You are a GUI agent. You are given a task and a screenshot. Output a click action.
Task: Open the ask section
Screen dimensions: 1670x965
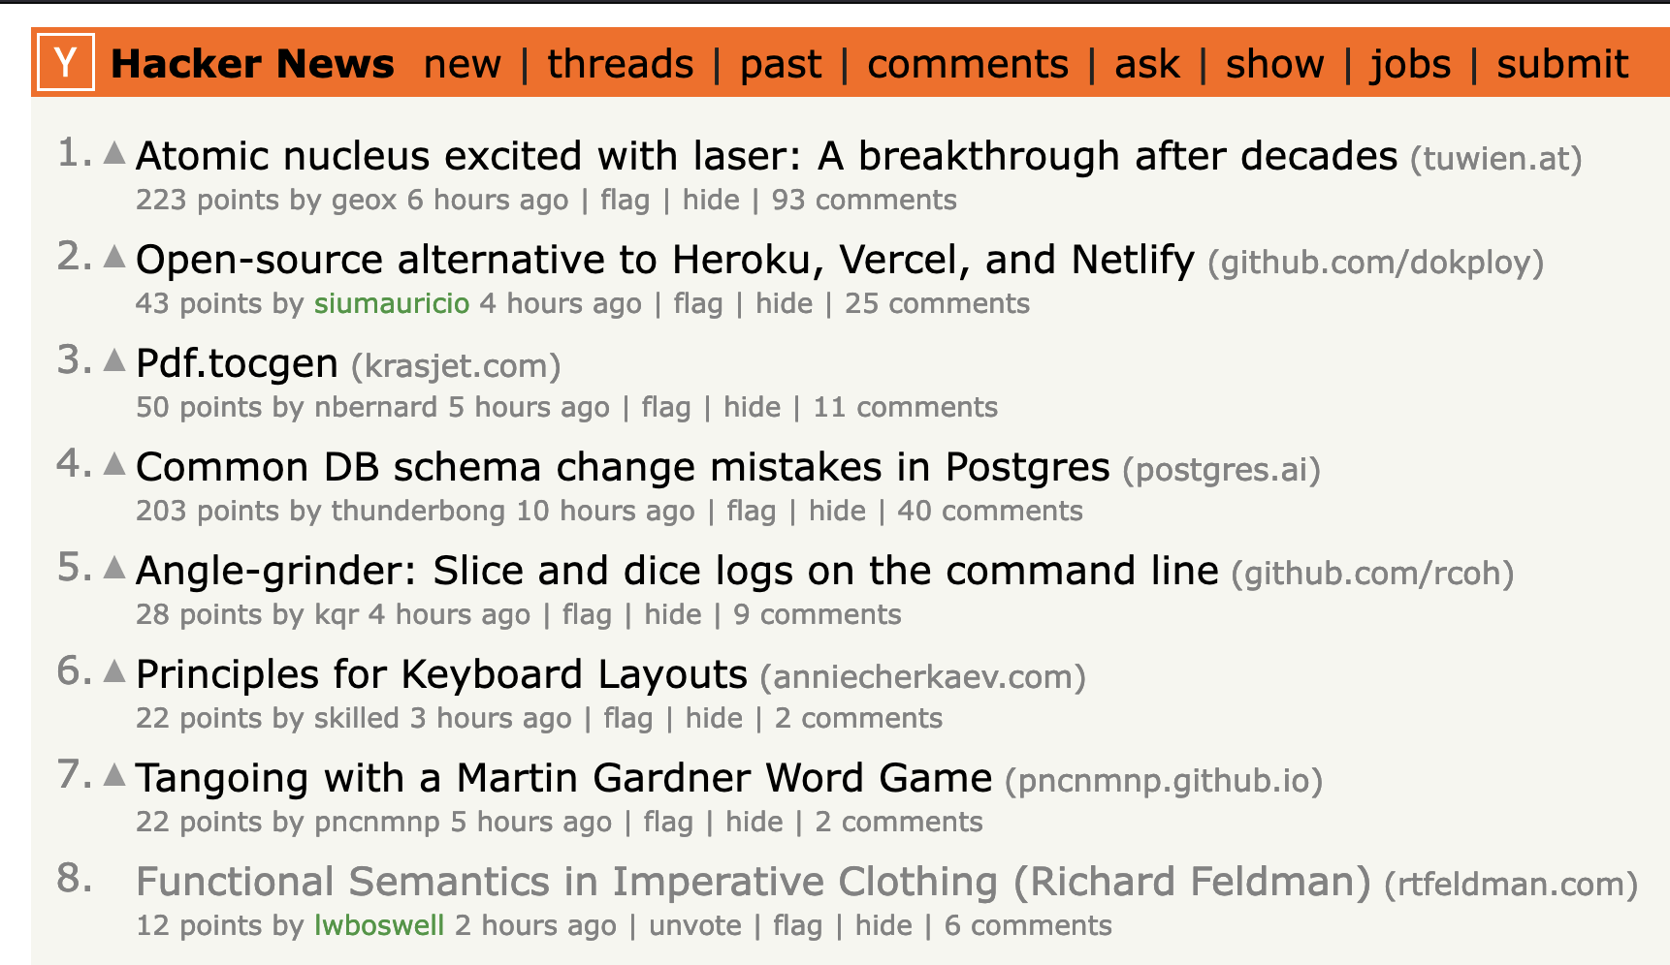point(1147,64)
